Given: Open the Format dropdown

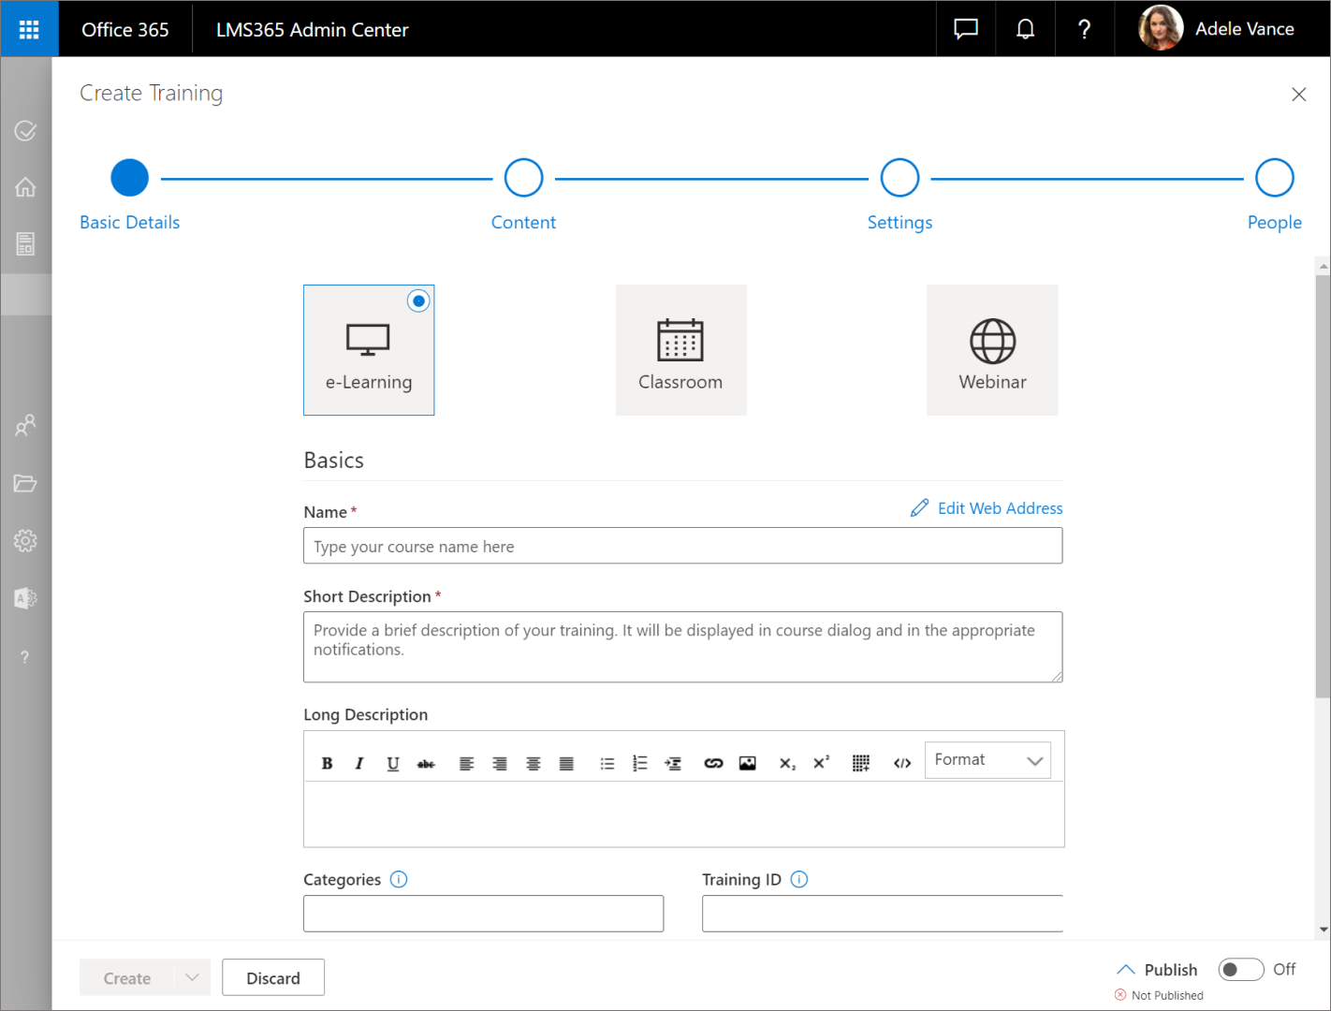Looking at the screenshot, I should (987, 760).
